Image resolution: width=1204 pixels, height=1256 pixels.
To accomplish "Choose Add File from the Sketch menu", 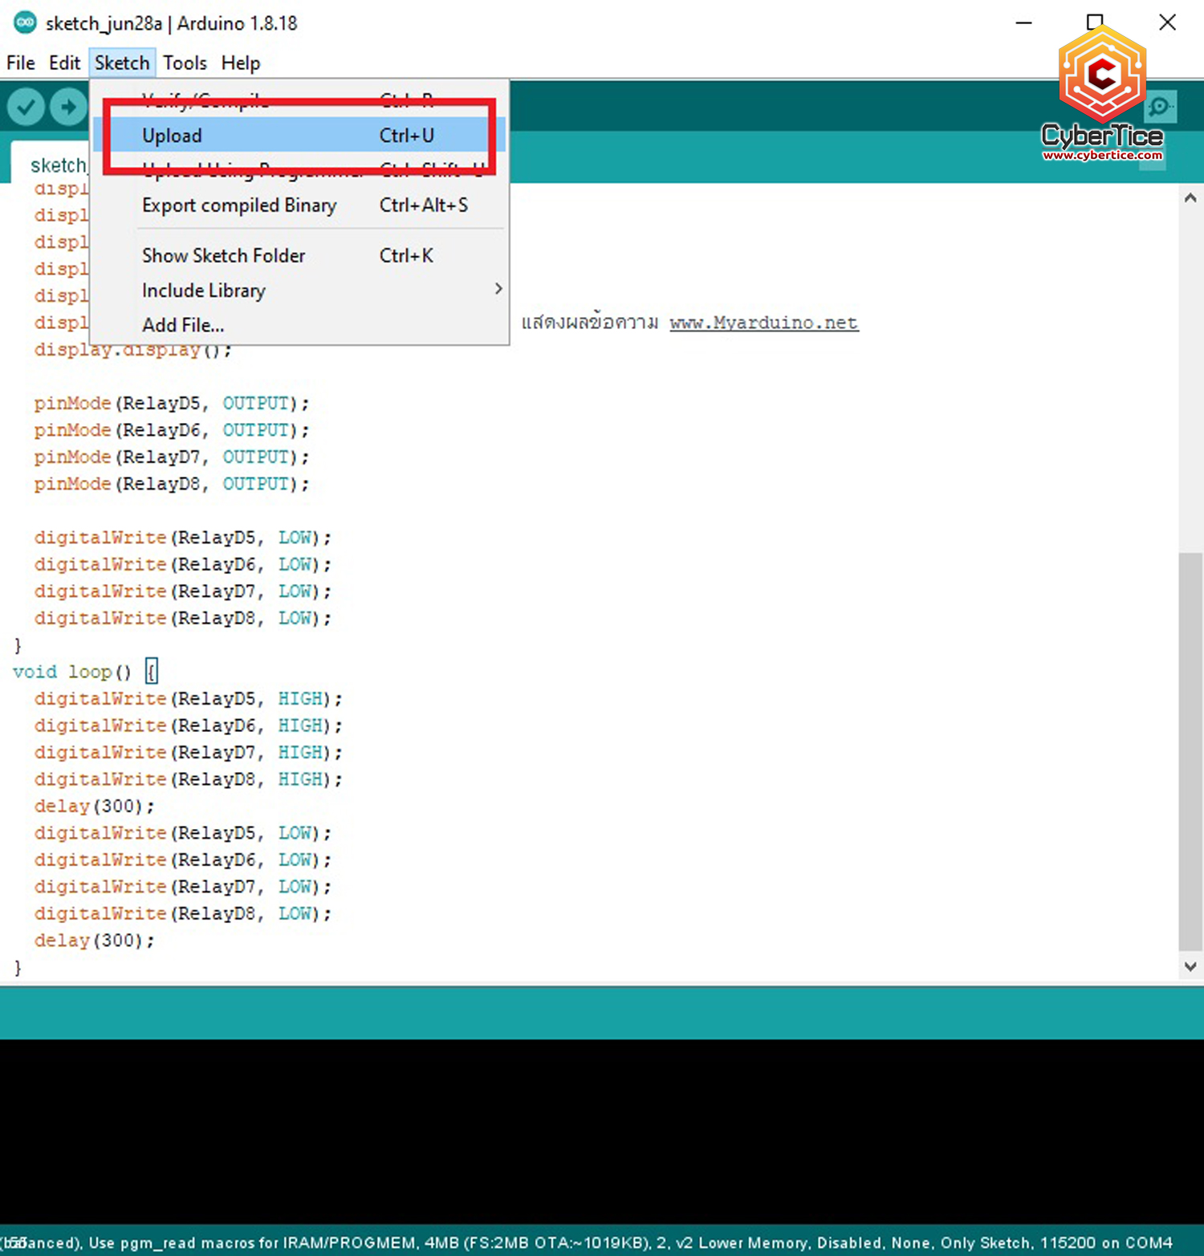I will [x=183, y=324].
